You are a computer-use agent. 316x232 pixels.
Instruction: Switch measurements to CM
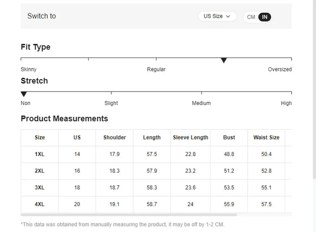(x=251, y=17)
